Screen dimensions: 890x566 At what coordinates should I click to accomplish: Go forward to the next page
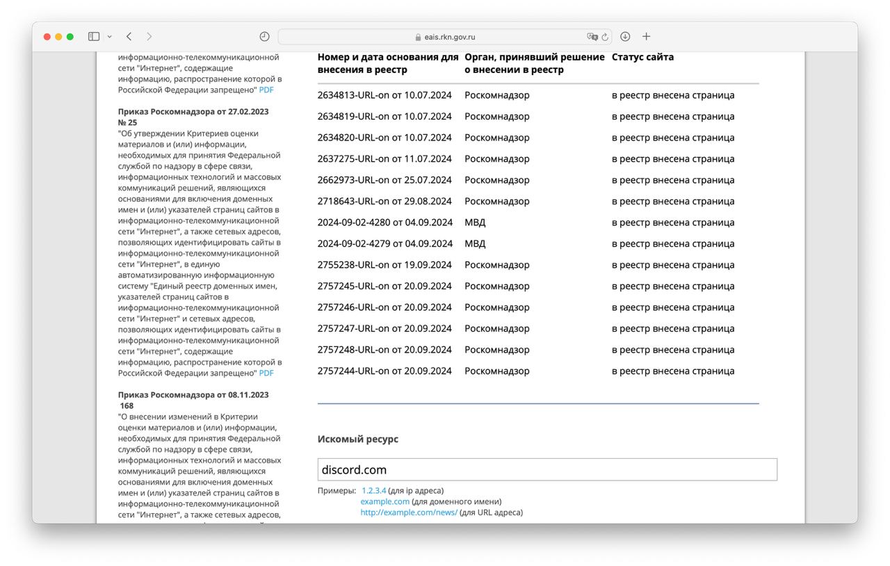pos(149,36)
